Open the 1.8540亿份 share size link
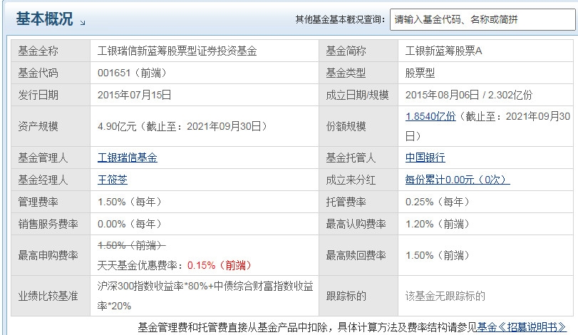The image size is (578, 335). point(430,116)
